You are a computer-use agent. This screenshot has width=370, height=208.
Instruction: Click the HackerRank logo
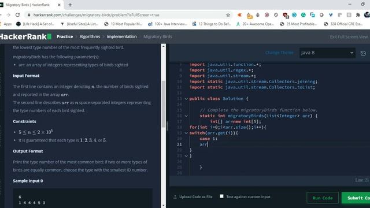[x=25, y=36]
